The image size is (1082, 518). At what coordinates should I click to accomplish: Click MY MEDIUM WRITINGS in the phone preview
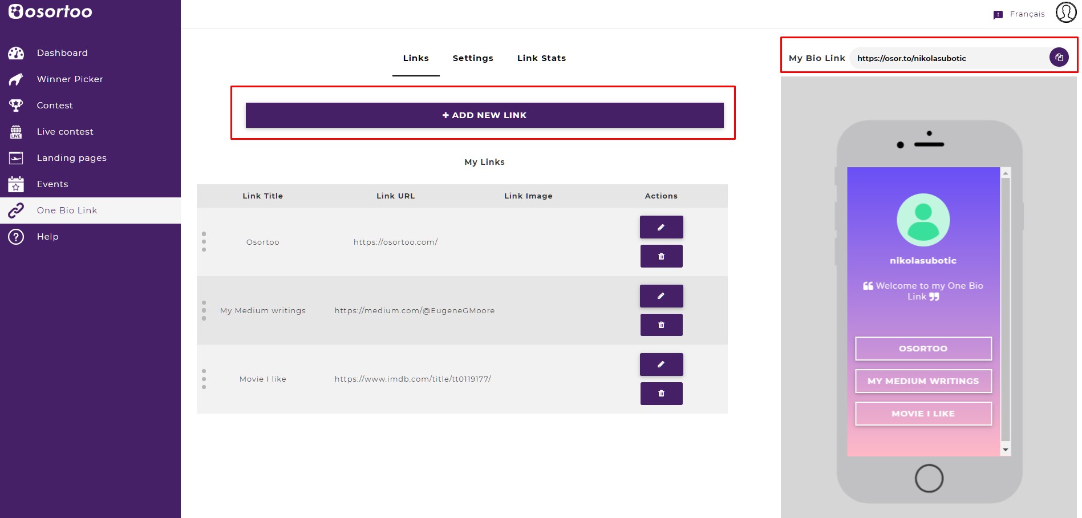pos(923,381)
